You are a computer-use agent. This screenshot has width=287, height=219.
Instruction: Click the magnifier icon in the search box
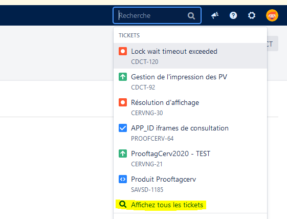(x=191, y=16)
